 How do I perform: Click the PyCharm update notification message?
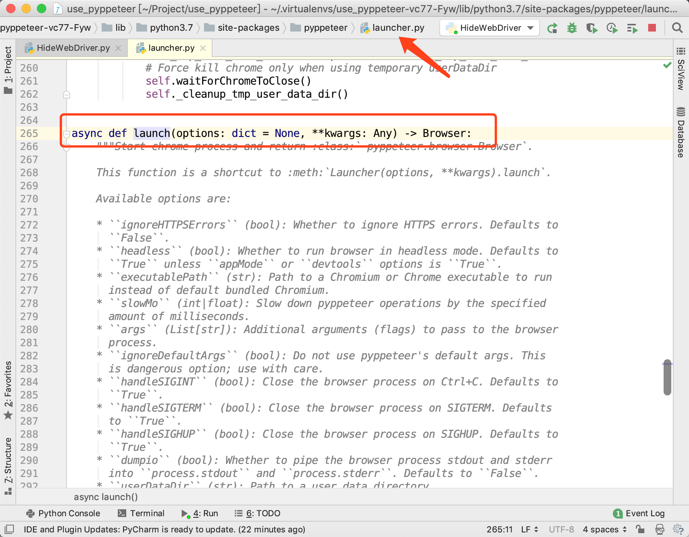pos(164,530)
